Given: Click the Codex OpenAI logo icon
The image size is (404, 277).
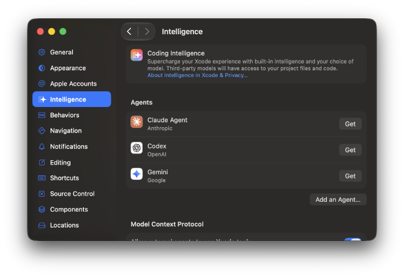Looking at the screenshot, I should point(137,148).
